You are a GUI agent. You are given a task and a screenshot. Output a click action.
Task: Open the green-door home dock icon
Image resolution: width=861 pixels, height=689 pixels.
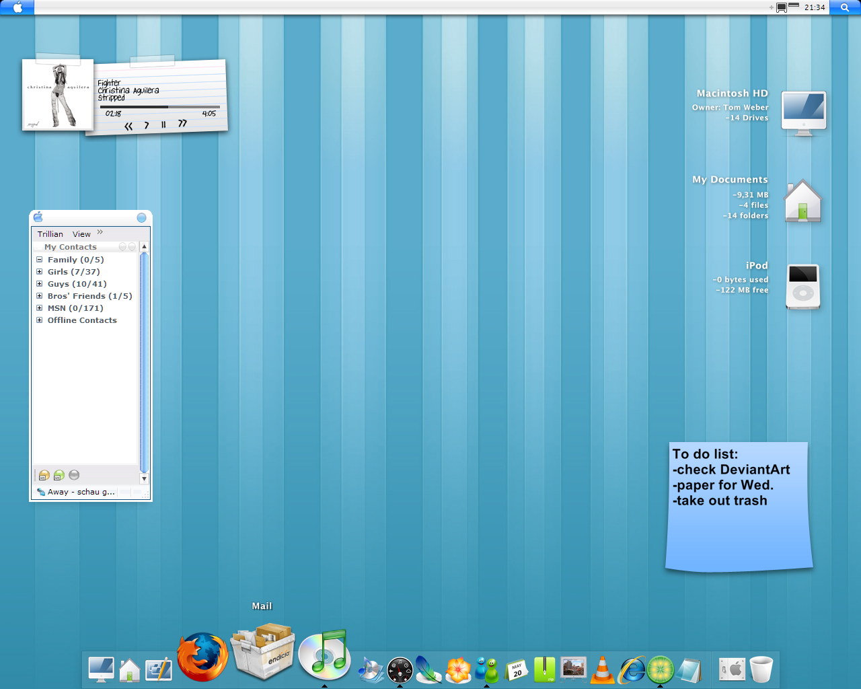130,670
